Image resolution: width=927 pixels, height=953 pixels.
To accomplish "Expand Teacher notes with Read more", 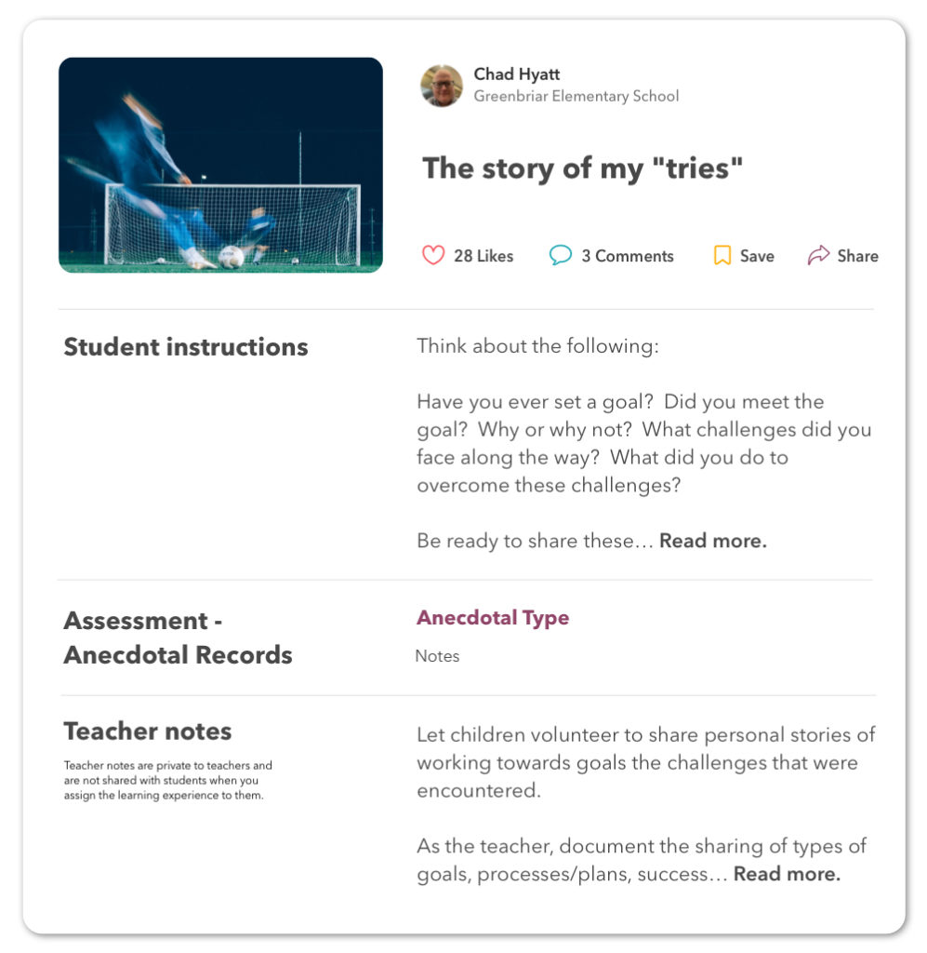I will pos(787,874).
